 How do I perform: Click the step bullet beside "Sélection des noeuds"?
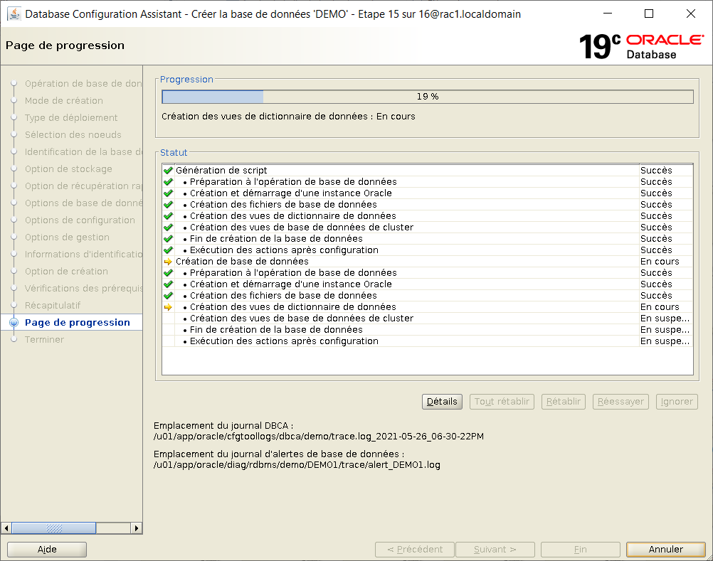14,134
